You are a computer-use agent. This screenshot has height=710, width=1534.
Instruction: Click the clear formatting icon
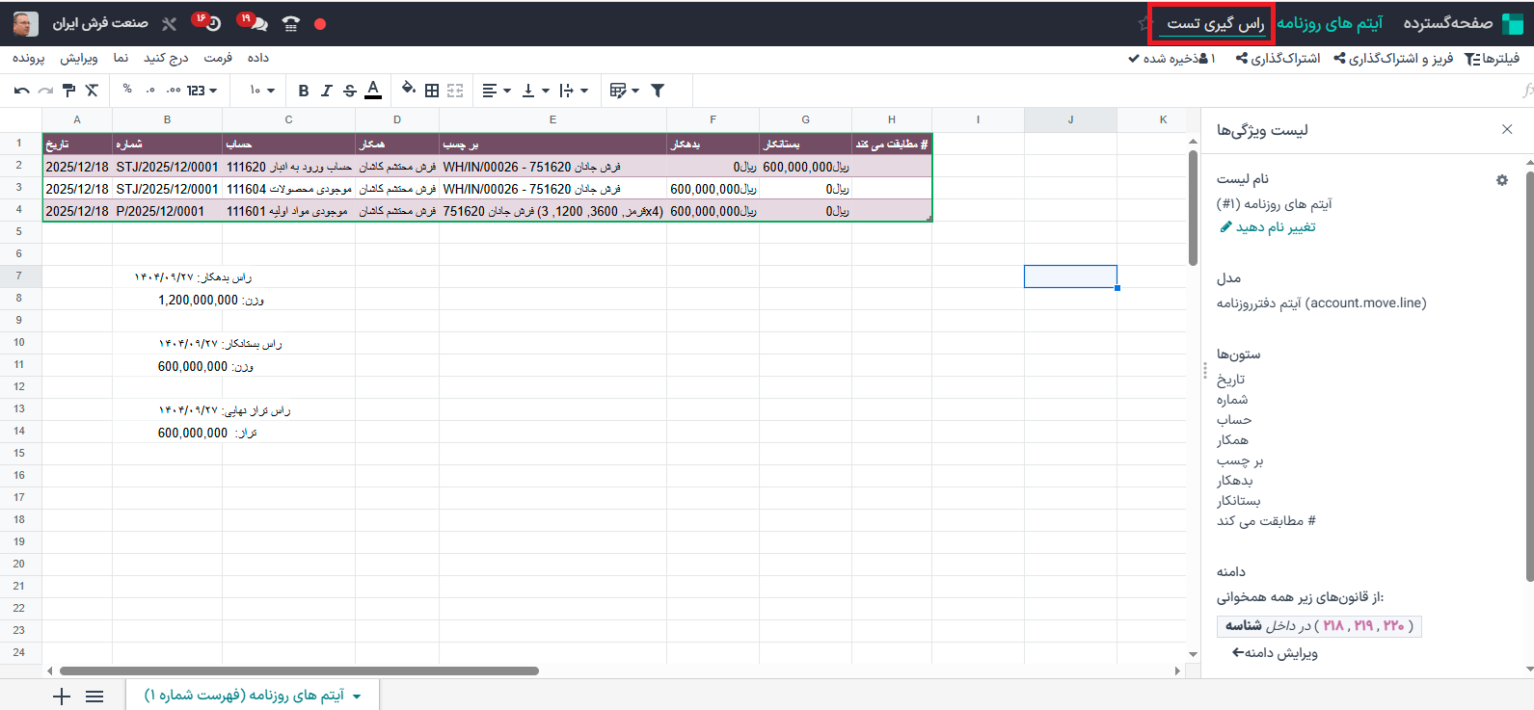[92, 91]
